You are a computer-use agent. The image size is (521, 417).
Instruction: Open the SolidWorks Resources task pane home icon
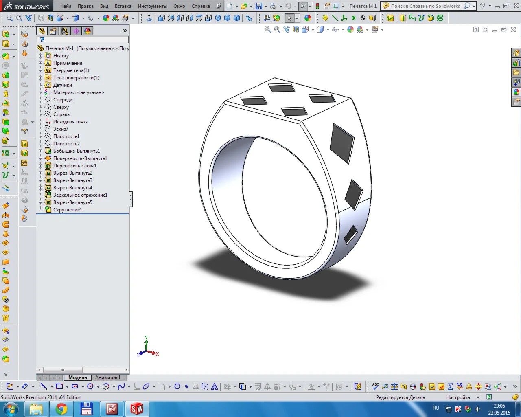(516, 53)
